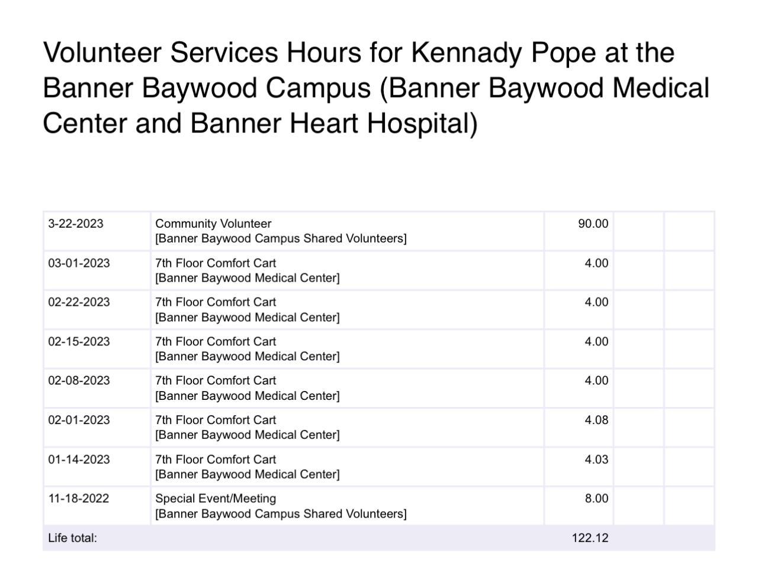The height and width of the screenshot is (588, 758).
Task: Select the 4.03 hours value
Action: (596, 460)
